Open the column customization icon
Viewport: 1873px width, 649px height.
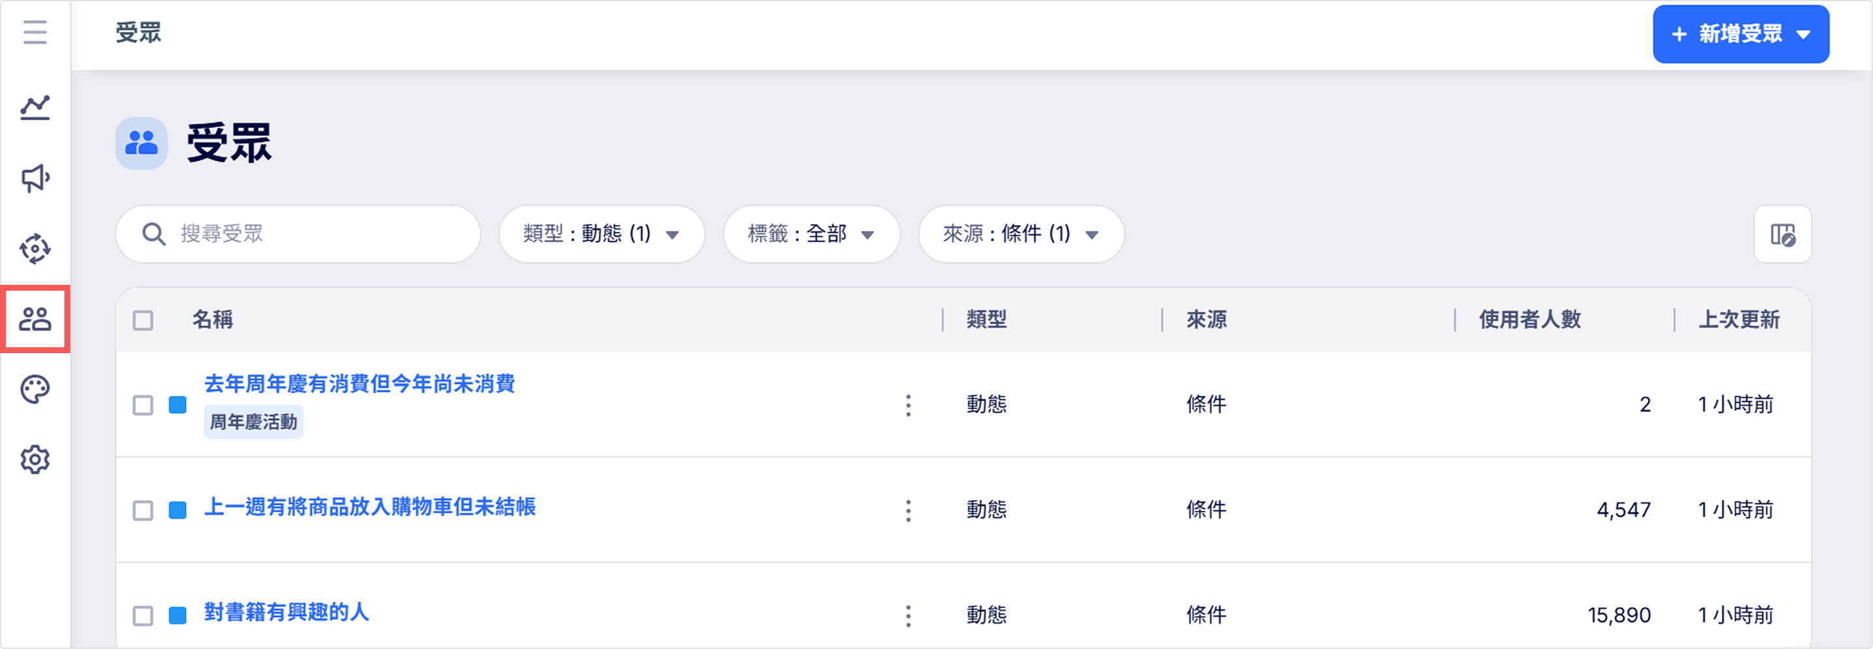pyautogui.click(x=1783, y=234)
